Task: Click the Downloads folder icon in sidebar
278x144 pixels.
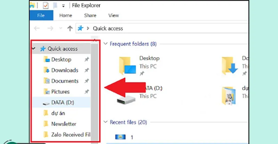Action: click(x=47, y=70)
